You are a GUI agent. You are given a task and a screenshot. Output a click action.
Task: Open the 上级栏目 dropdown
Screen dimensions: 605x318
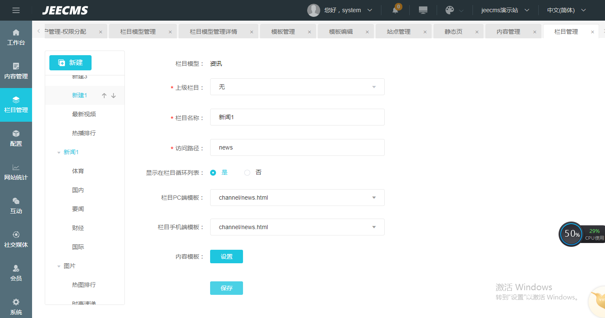[297, 87]
